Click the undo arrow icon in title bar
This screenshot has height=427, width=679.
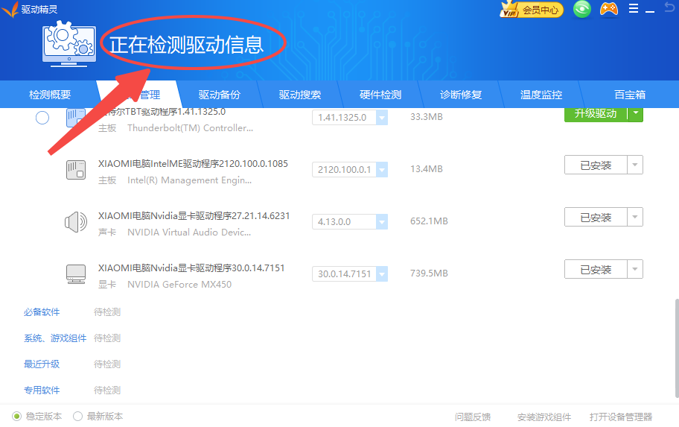669,8
